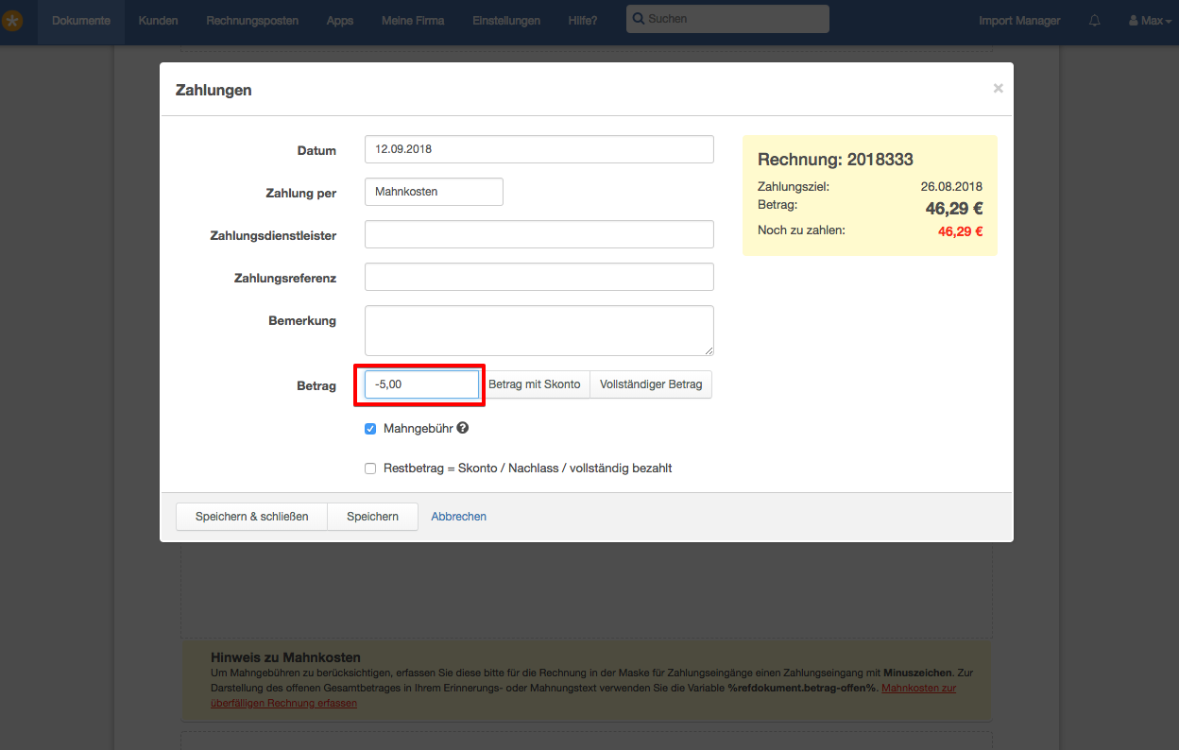This screenshot has width=1179, height=750.
Task: Go to Rechnungsposten in the navbar
Action: [252, 21]
